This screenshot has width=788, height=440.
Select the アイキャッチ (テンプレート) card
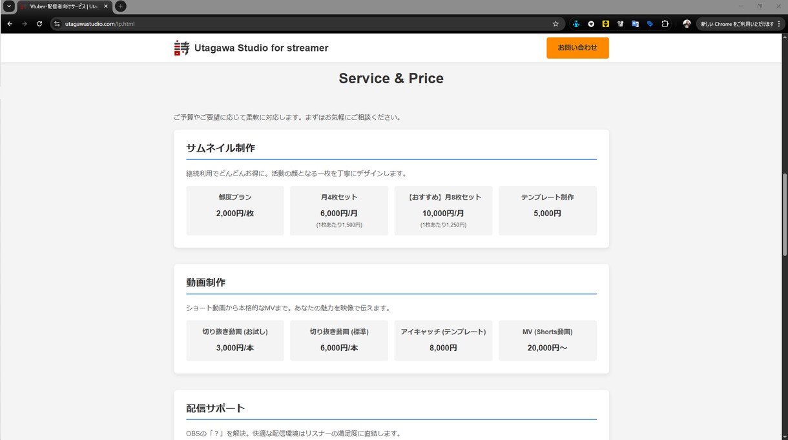(443, 341)
